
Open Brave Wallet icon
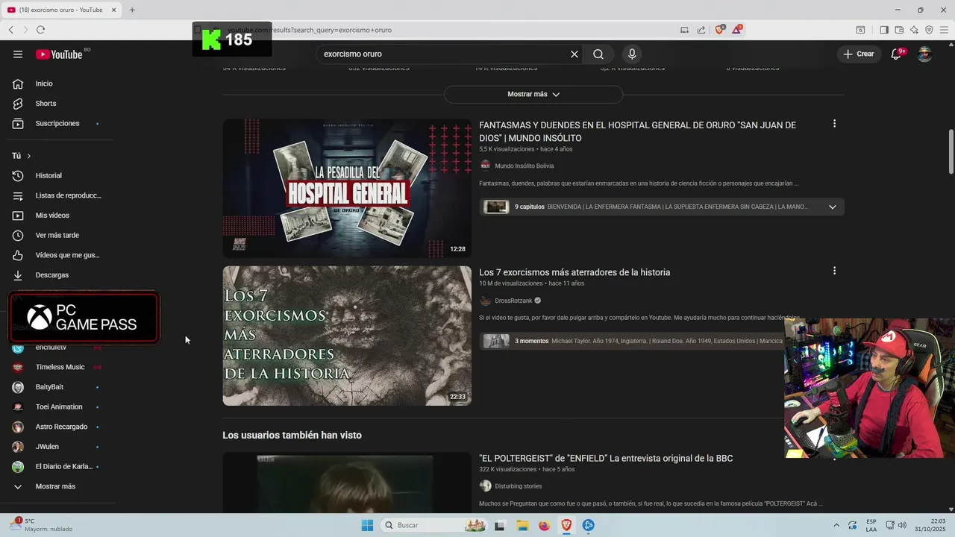[x=899, y=30]
